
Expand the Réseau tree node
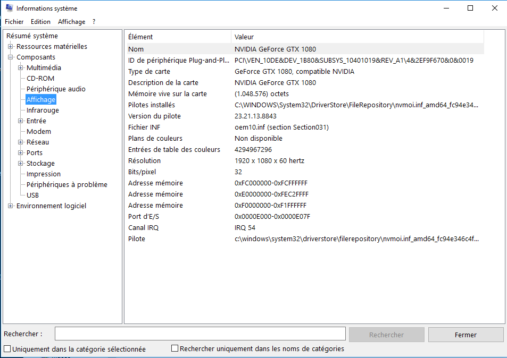pyautogui.click(x=20, y=142)
